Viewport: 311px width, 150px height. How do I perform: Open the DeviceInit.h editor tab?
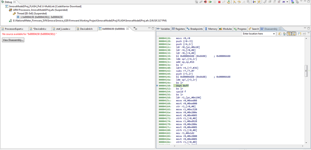tap(87, 29)
